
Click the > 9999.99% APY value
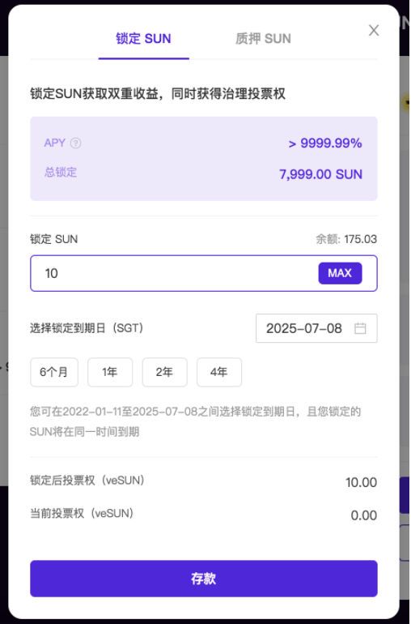click(325, 143)
